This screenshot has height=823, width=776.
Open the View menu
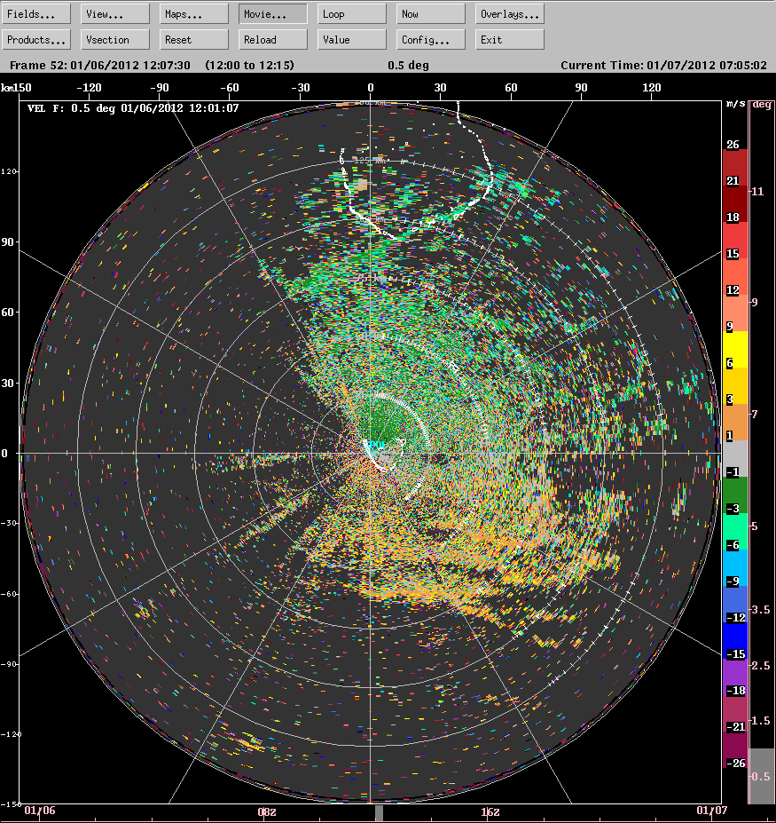click(x=114, y=12)
